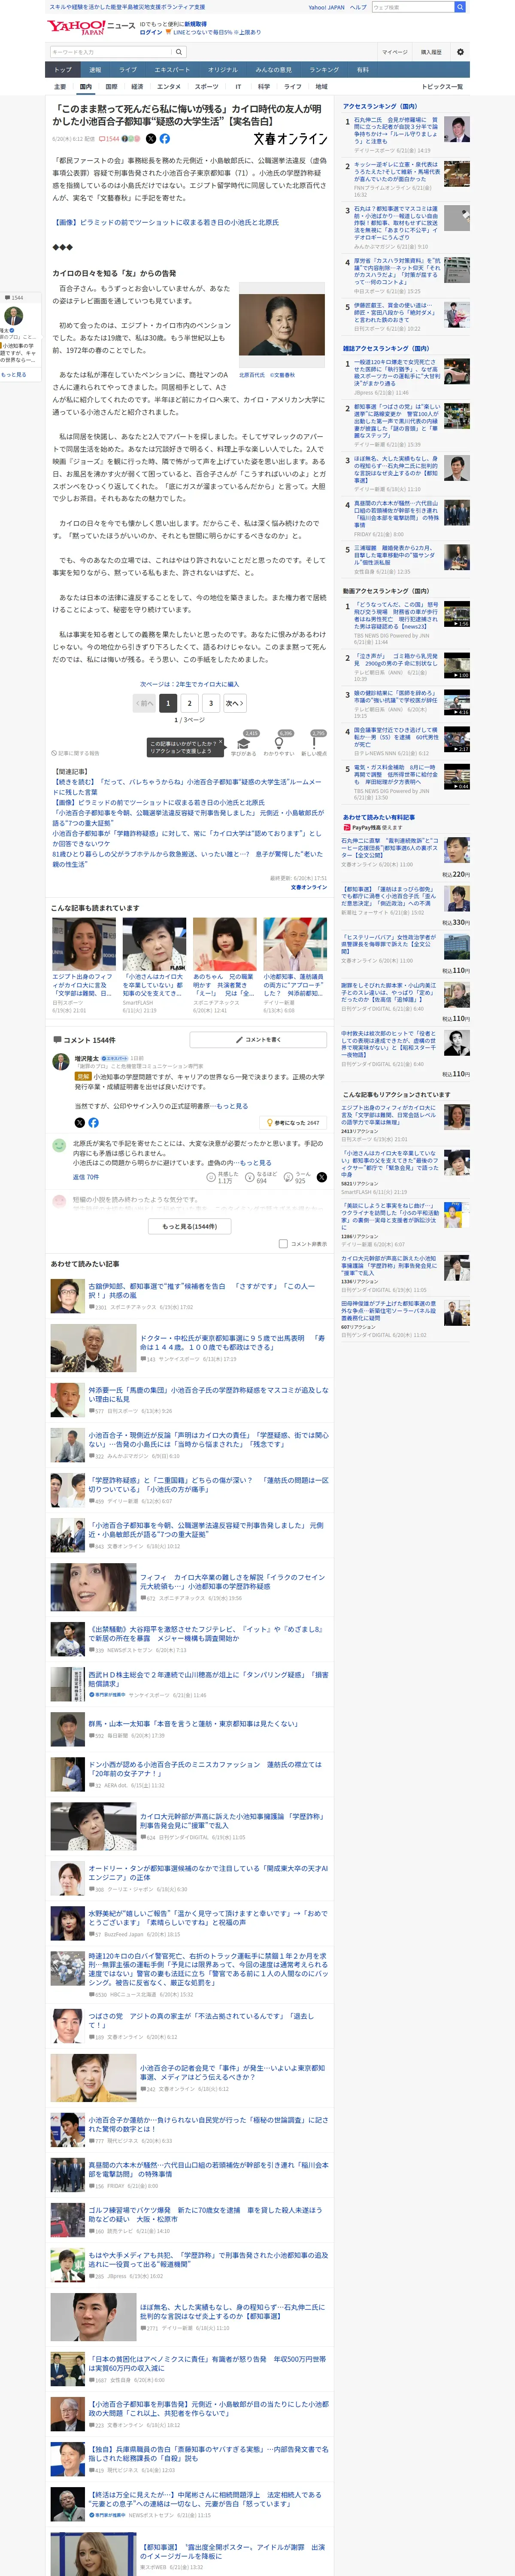Open the トップ navigation tab
Screen dimensions: 515x2576
point(63,70)
